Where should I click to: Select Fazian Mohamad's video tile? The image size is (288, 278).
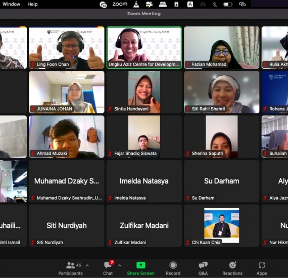(x=222, y=48)
